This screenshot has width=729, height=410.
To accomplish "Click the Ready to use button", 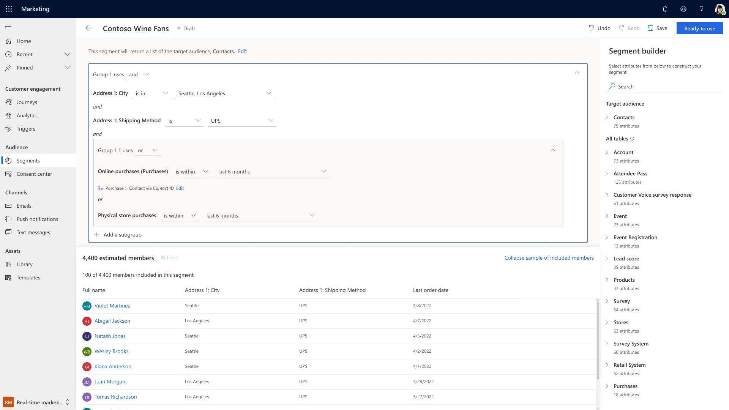I will coord(699,28).
